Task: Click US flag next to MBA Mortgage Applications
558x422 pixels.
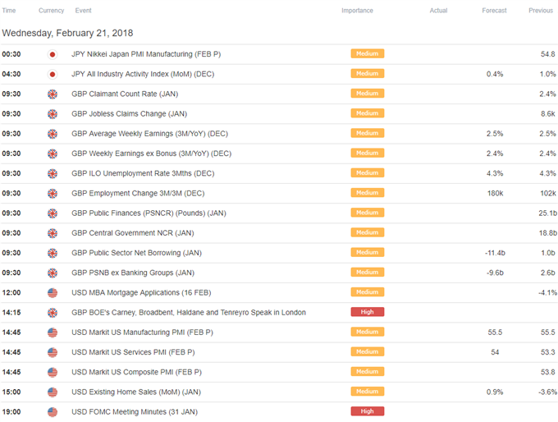Action: coord(53,293)
